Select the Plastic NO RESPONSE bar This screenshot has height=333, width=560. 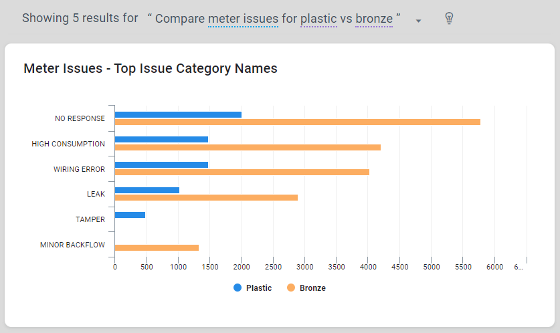click(178, 114)
